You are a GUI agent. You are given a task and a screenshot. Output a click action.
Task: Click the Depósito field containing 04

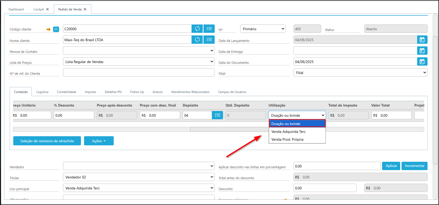click(197, 115)
